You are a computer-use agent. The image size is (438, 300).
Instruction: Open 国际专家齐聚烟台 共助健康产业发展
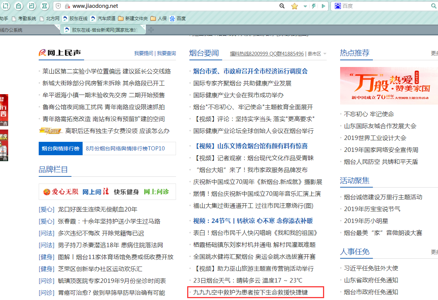242,83
